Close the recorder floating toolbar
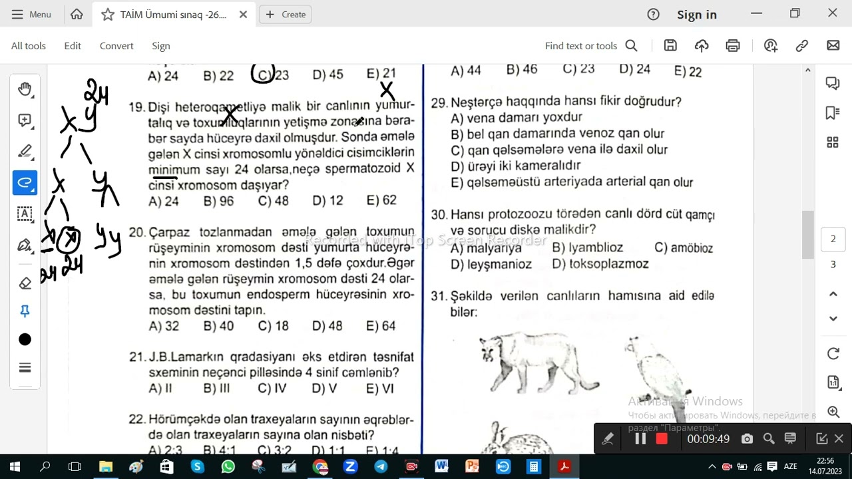 coord(839,439)
